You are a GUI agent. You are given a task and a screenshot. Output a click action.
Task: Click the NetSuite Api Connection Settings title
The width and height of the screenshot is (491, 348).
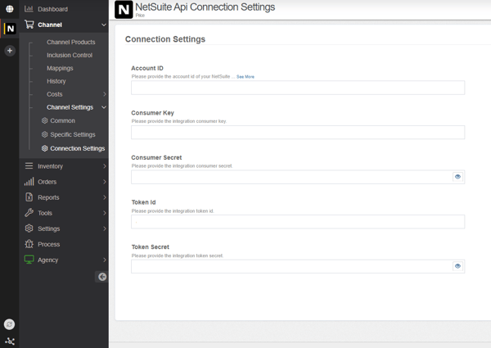point(205,7)
